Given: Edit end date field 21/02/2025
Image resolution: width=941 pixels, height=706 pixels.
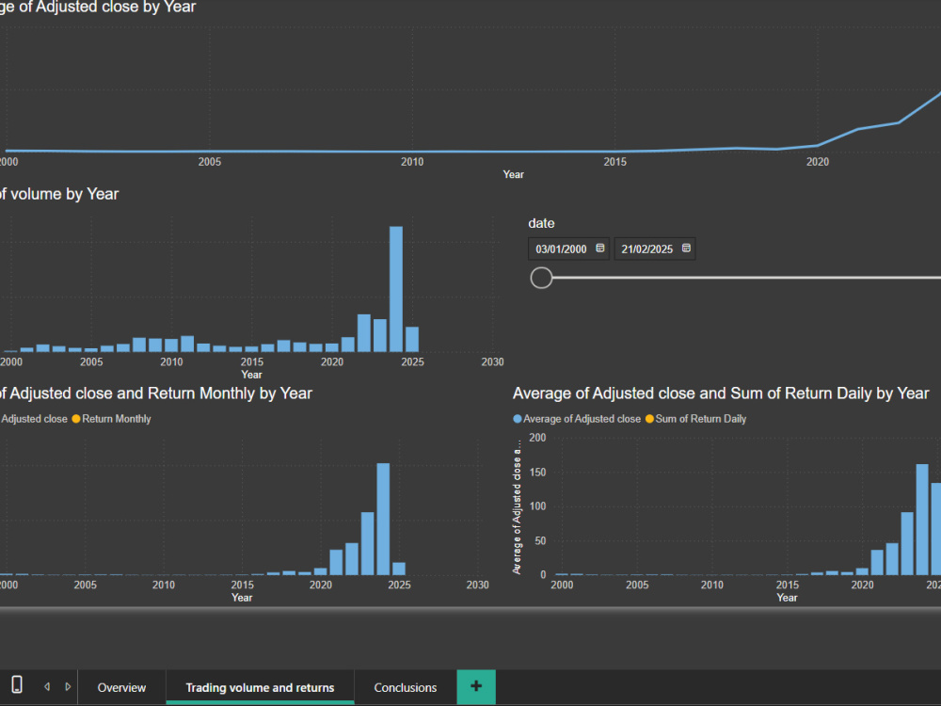Looking at the screenshot, I should pyautogui.click(x=647, y=249).
